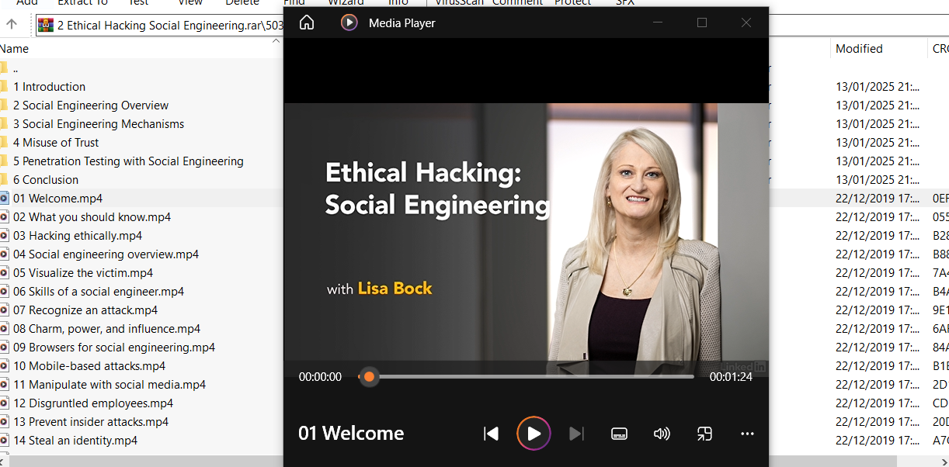
Task: Switch to mini player view
Action: tap(704, 434)
